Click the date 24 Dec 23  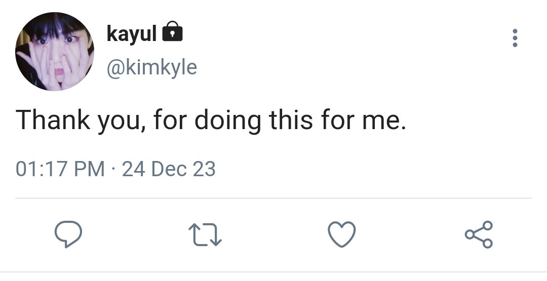(169, 169)
